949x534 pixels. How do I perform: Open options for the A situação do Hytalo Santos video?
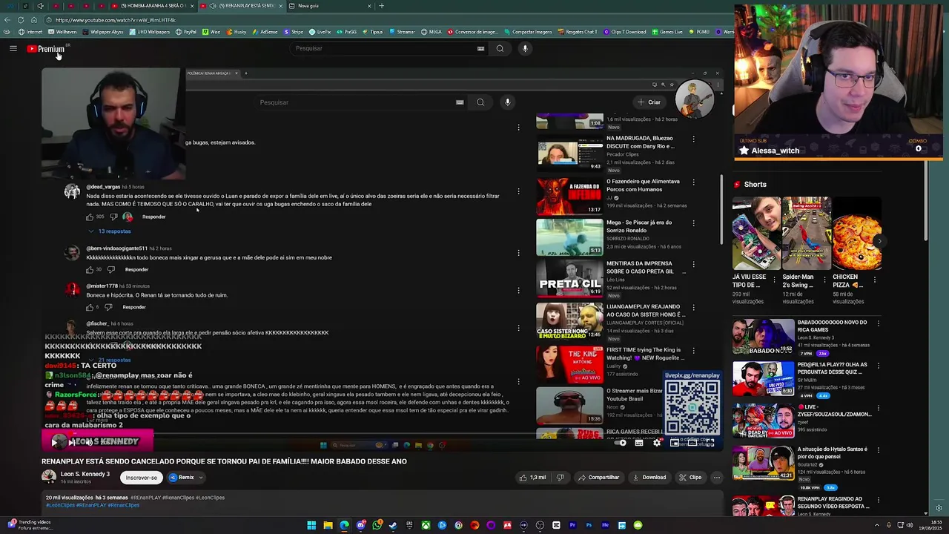[x=879, y=449]
